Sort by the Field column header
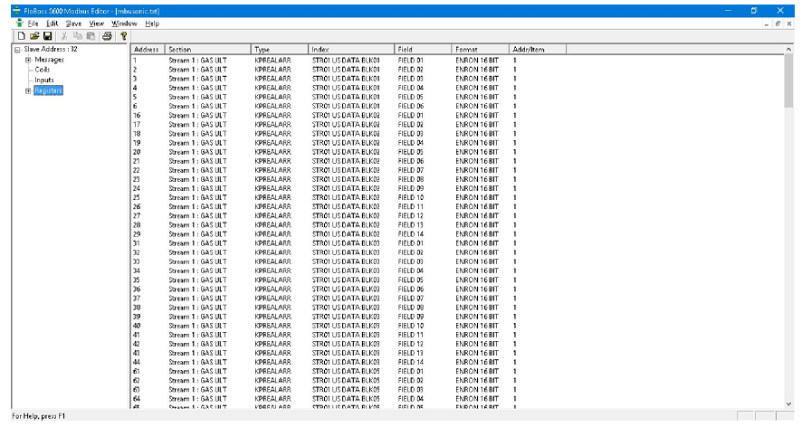 click(x=423, y=50)
